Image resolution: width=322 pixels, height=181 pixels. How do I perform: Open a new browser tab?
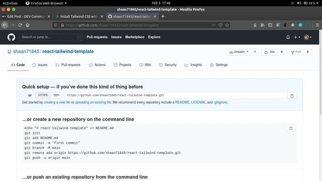click(x=163, y=17)
